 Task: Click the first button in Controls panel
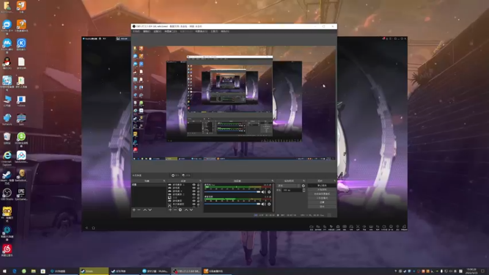coord(322,186)
